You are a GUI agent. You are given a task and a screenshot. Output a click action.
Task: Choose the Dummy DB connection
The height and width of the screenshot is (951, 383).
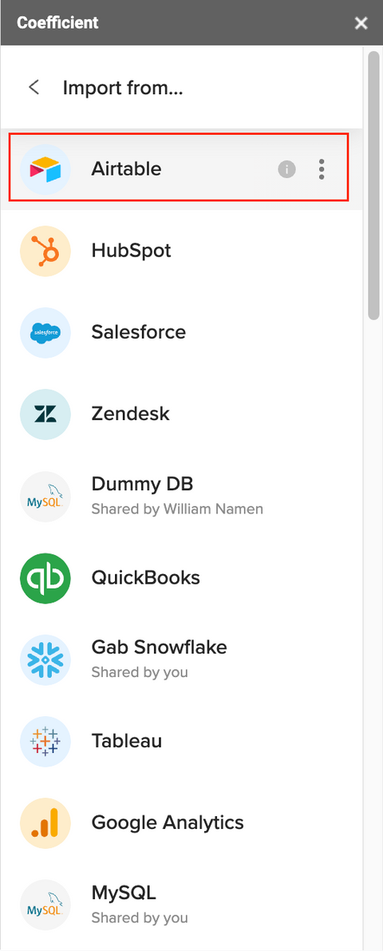click(x=182, y=496)
